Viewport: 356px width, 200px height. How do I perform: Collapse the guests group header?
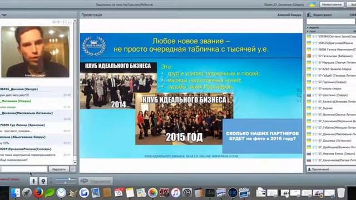(331, 31)
